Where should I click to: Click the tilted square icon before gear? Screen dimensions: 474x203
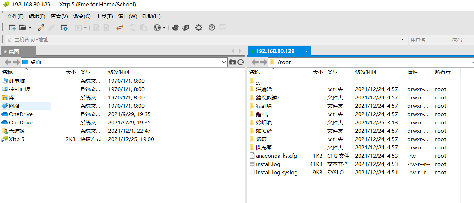pos(186,28)
